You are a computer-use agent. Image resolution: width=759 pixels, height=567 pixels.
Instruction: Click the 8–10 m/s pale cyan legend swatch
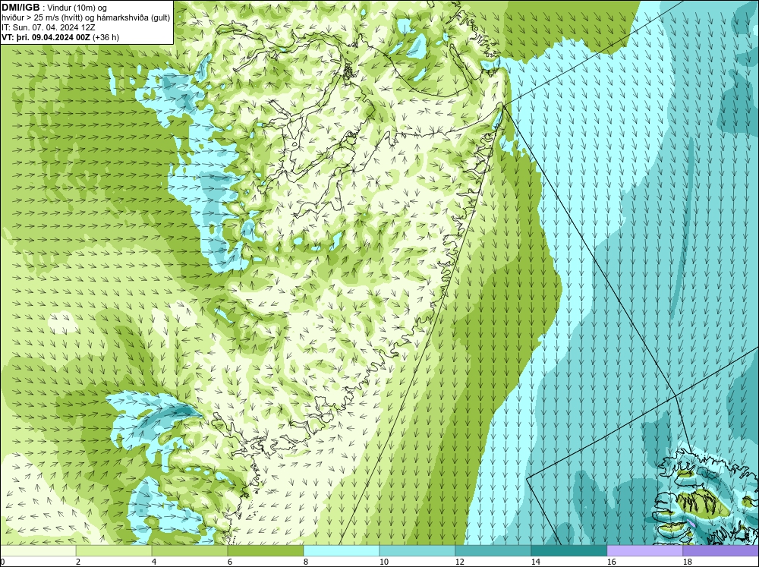[x=342, y=550]
